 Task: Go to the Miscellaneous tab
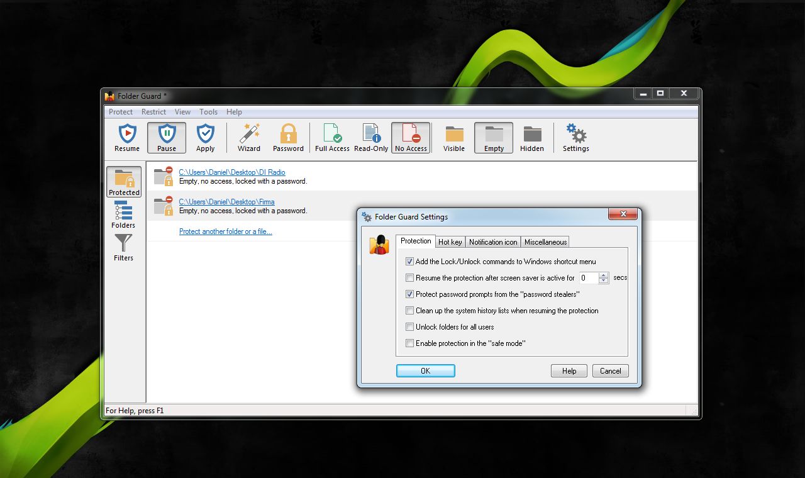click(x=545, y=242)
